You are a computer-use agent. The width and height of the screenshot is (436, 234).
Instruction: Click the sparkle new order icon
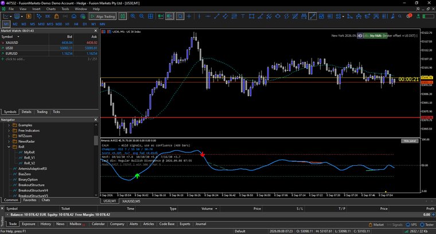tap(39, 17)
